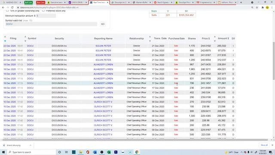Open OLRICH SCOTT V link in 1,300 shares row
275x155 pixels.
point(103,116)
